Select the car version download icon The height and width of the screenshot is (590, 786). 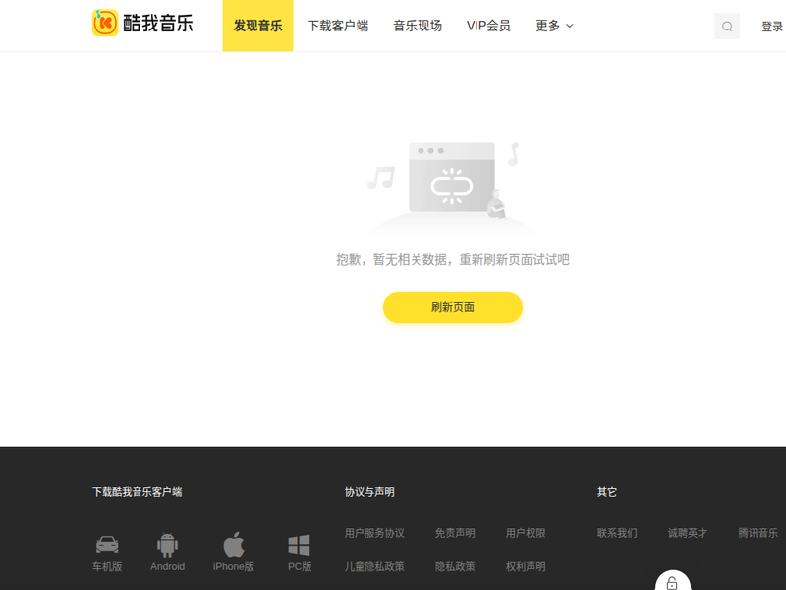(107, 545)
